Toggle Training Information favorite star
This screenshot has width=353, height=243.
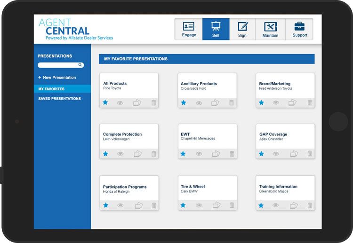[261, 205]
